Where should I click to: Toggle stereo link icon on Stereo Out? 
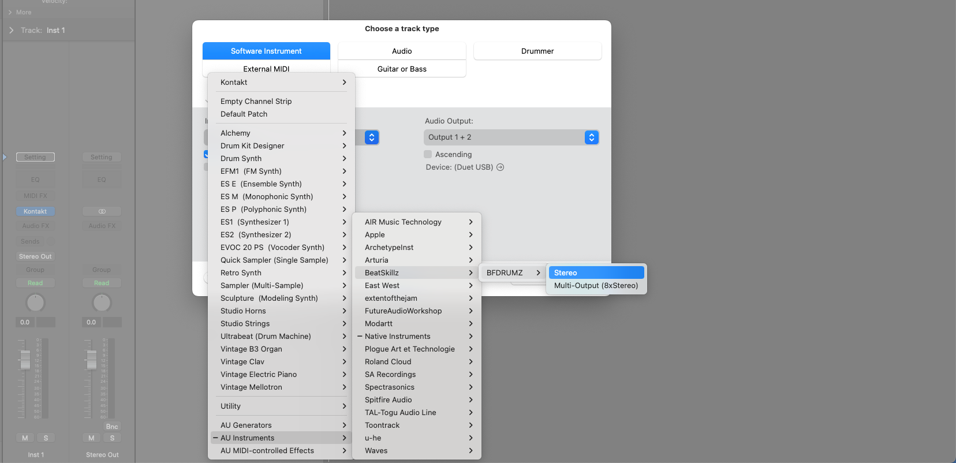point(102,211)
